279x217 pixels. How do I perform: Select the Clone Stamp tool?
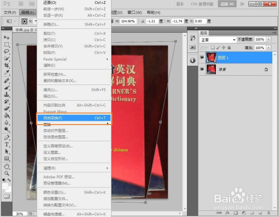point(7,95)
